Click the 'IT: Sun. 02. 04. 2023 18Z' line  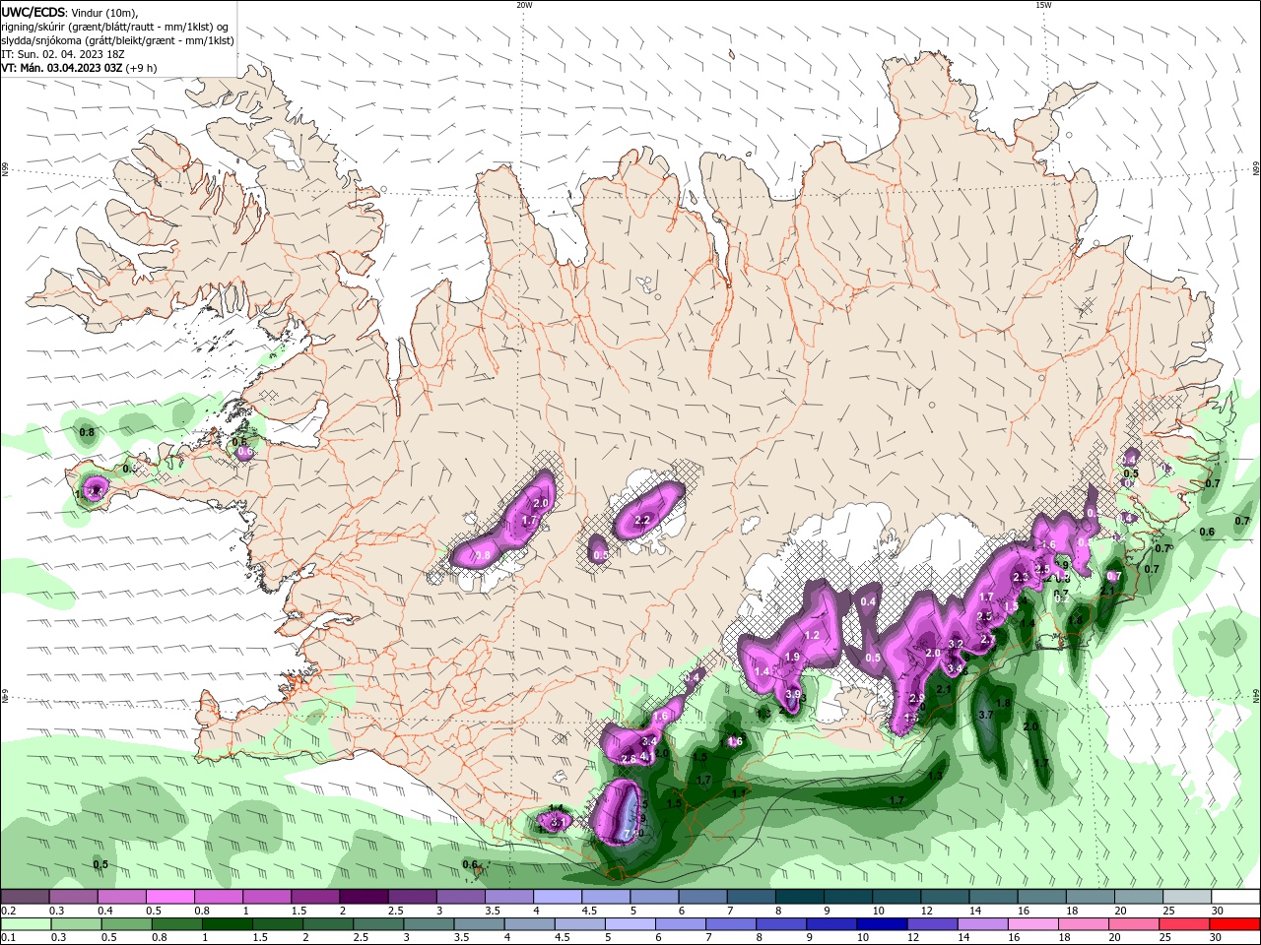(x=65, y=54)
